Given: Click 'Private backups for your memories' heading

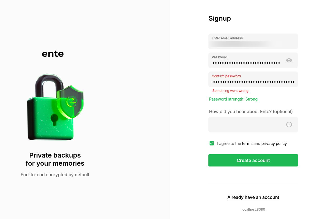Looking at the screenshot, I should (x=55, y=159).
